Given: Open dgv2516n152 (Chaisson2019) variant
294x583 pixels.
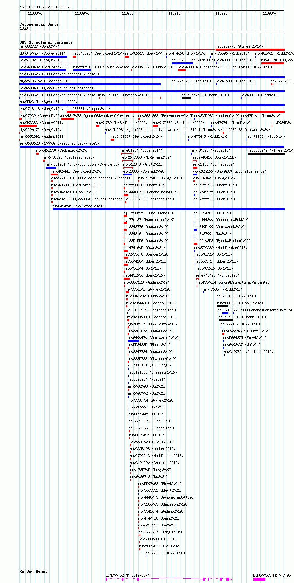Looking at the screenshot, I should [149, 213].
